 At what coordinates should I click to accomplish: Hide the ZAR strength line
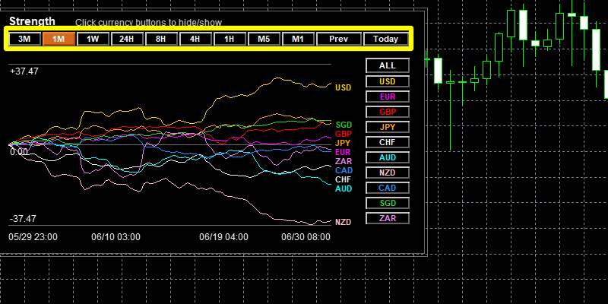(388, 218)
